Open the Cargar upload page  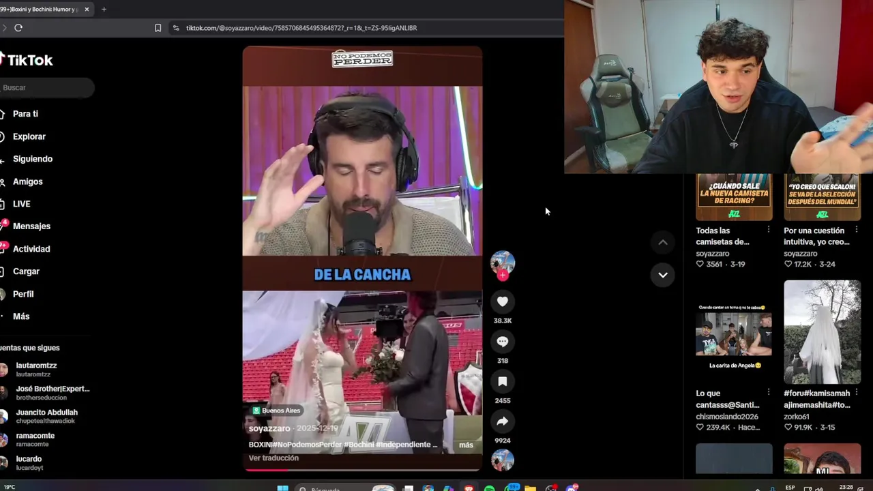[x=26, y=271]
